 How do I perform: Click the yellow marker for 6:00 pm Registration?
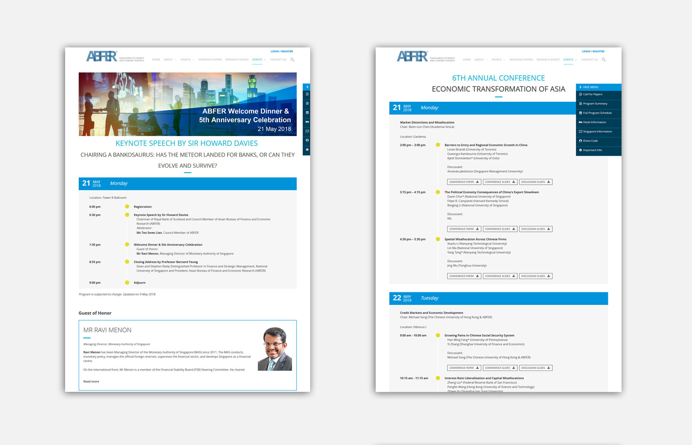click(x=127, y=206)
